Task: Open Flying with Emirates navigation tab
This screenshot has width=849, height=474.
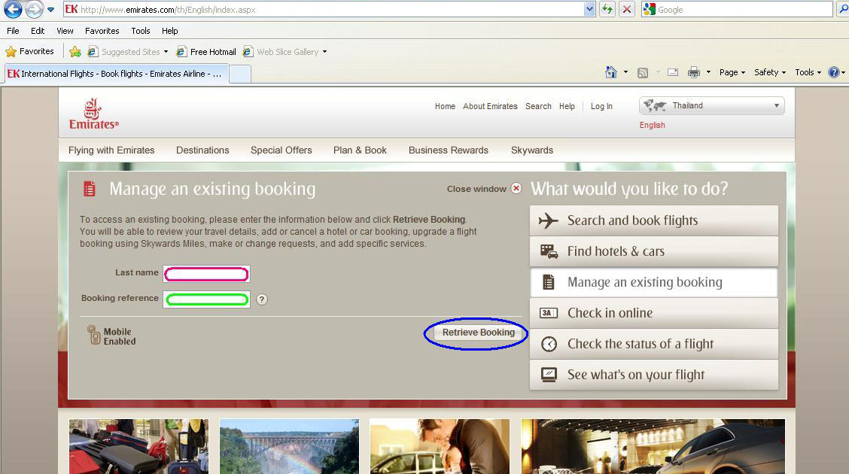Action: point(111,150)
